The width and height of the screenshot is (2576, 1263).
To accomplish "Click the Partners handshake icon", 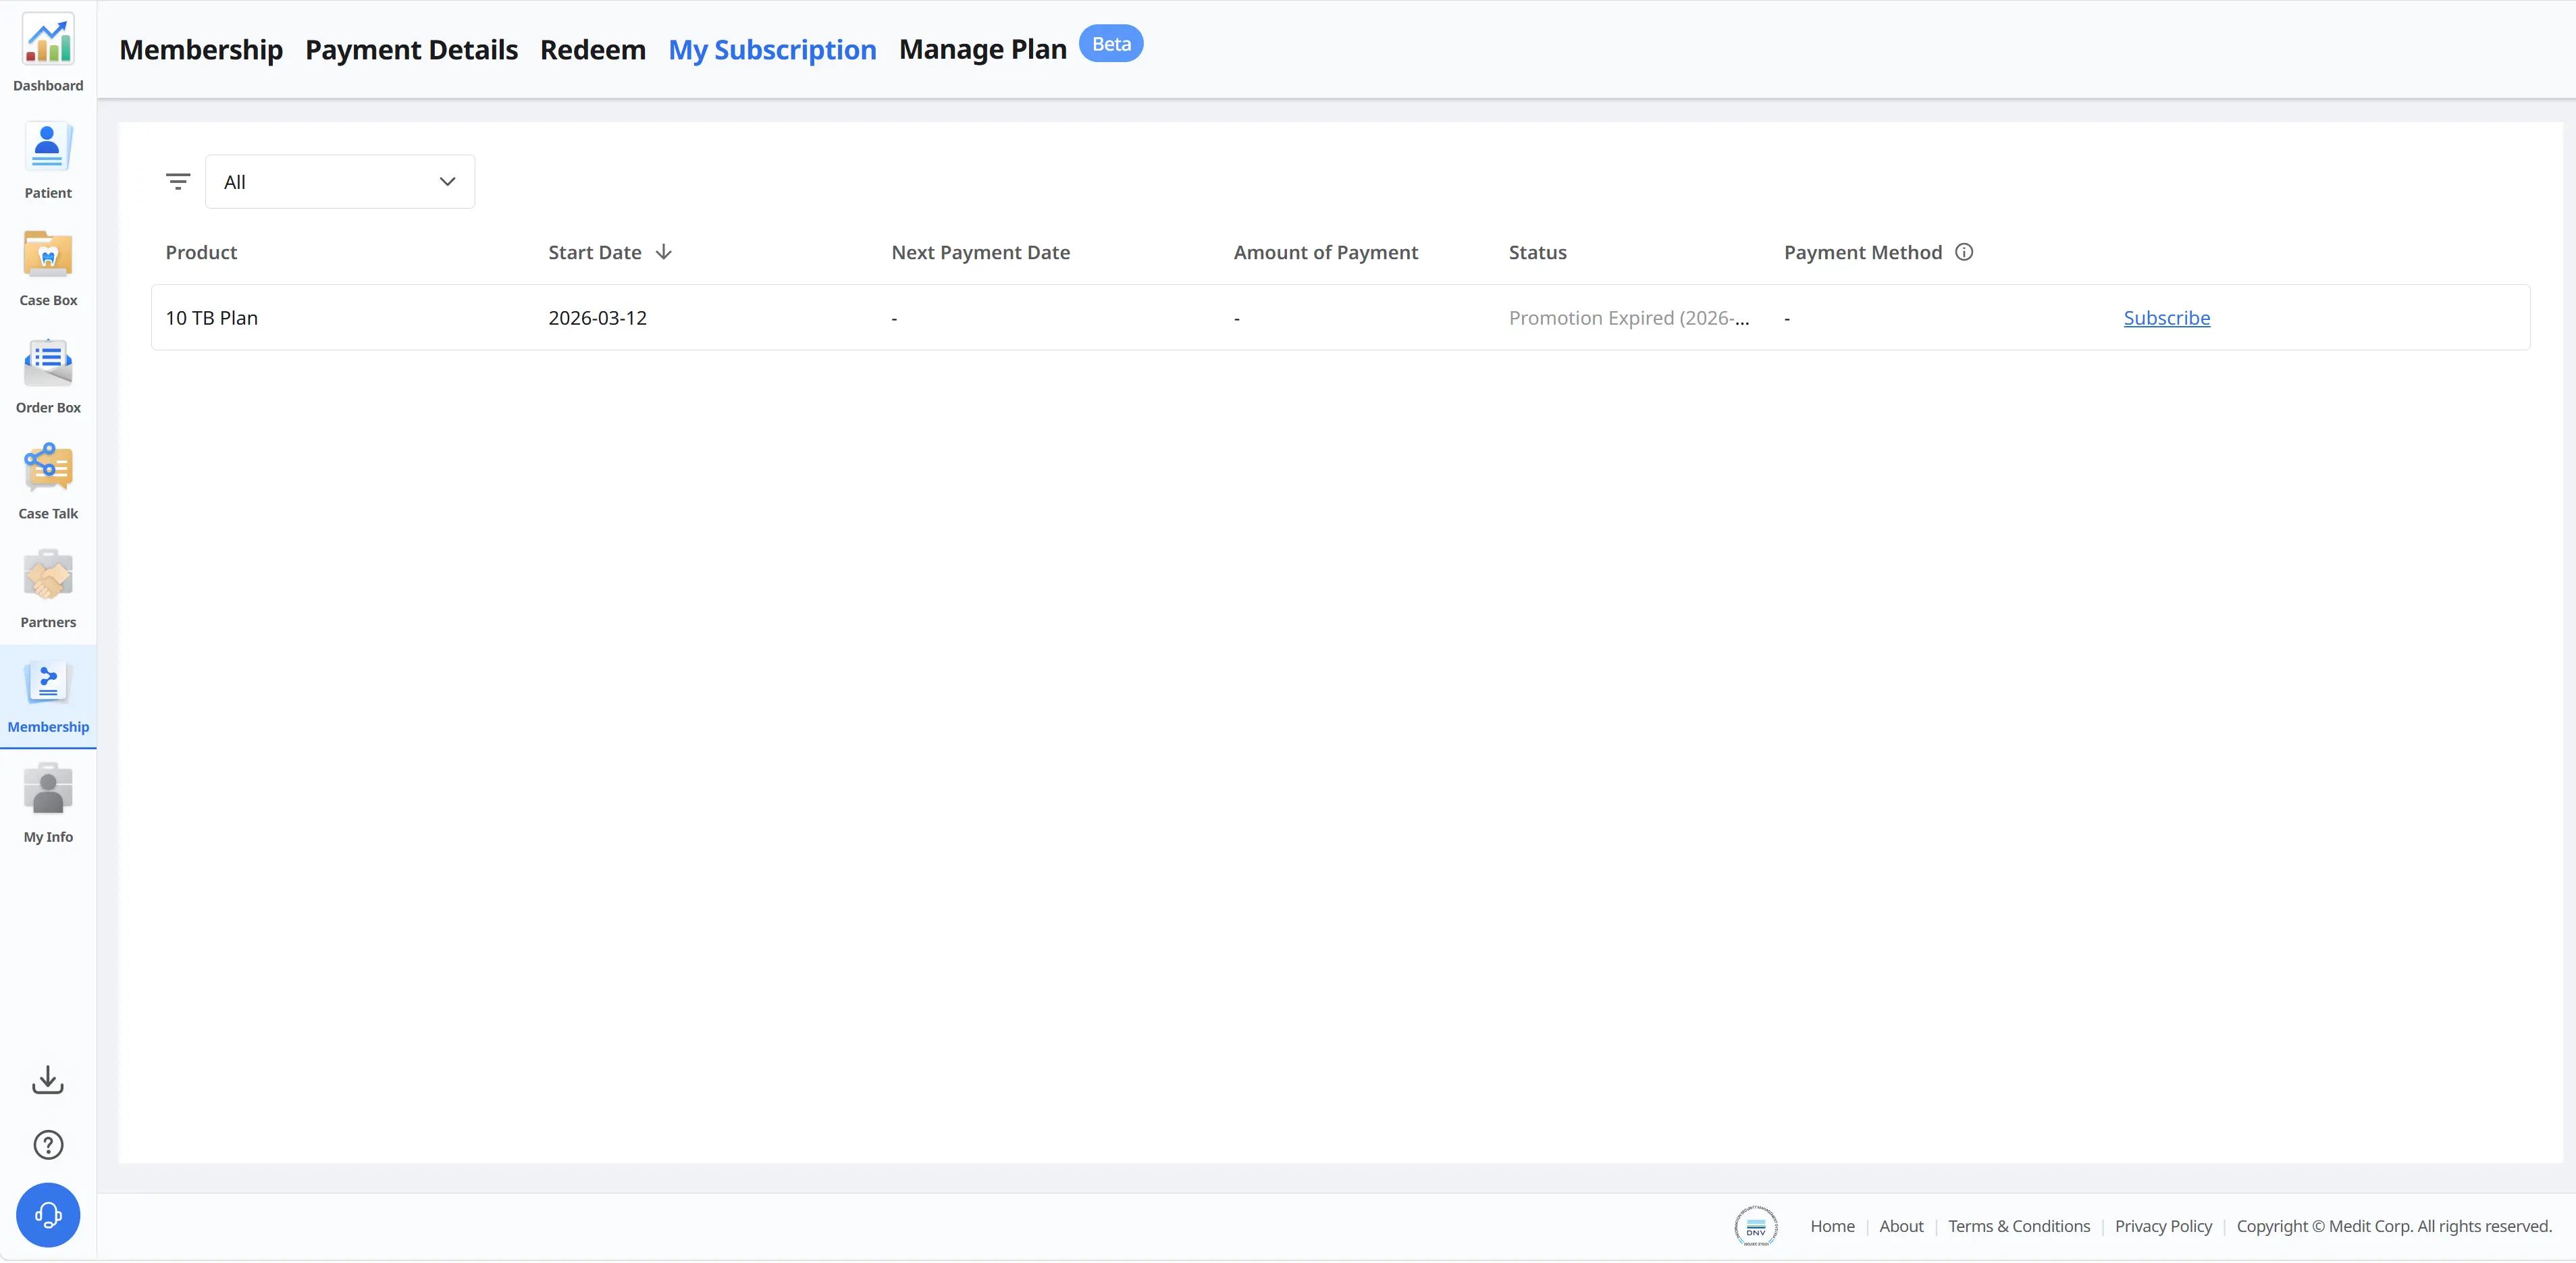I will click(x=48, y=575).
